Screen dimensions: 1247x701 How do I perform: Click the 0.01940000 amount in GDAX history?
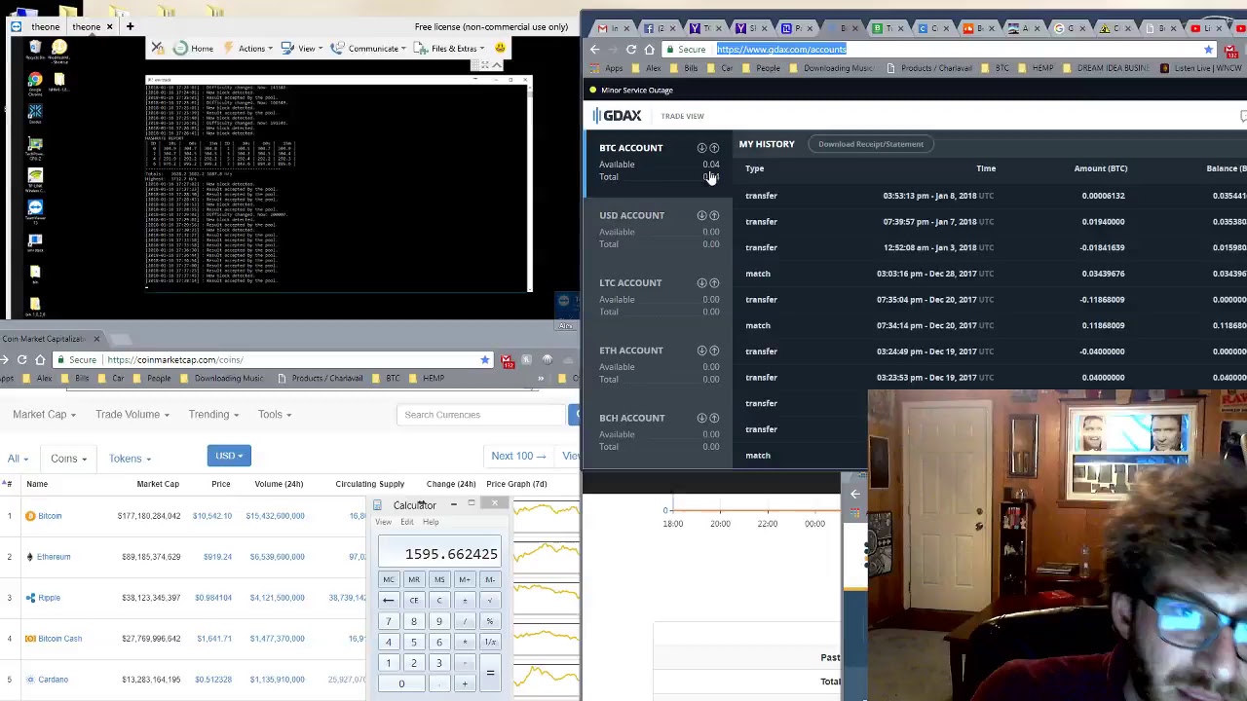pos(1103,221)
